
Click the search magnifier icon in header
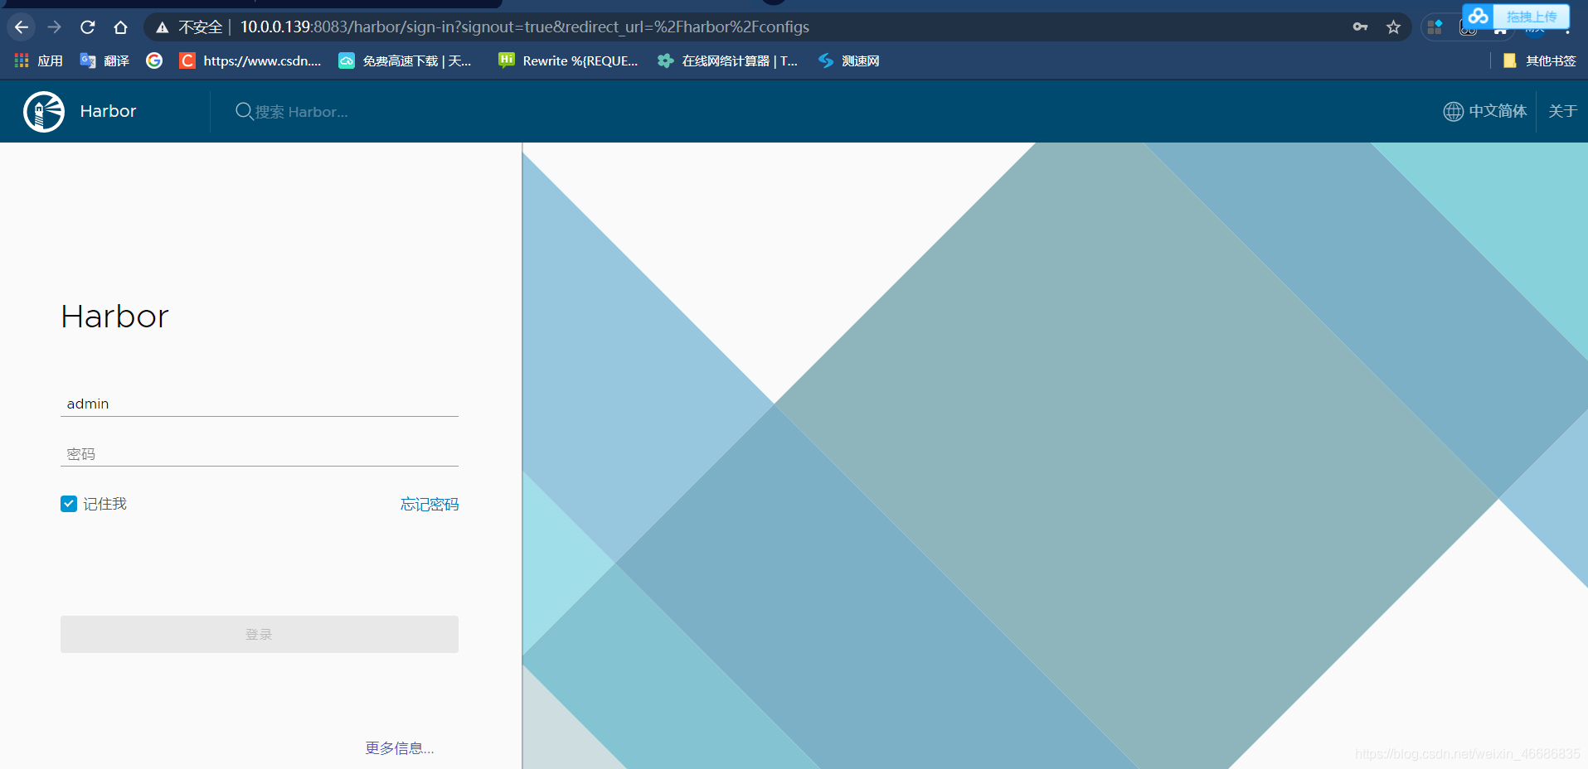[x=244, y=111]
